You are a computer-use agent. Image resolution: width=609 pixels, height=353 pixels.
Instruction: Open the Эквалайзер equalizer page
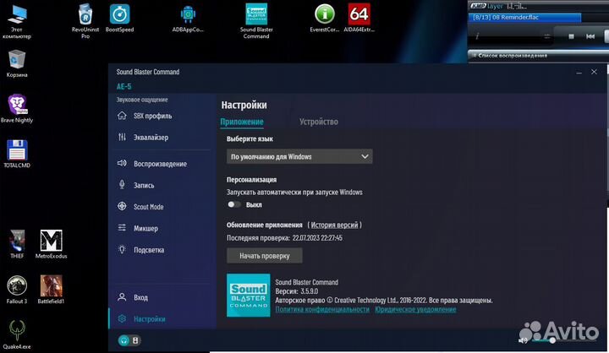point(151,138)
